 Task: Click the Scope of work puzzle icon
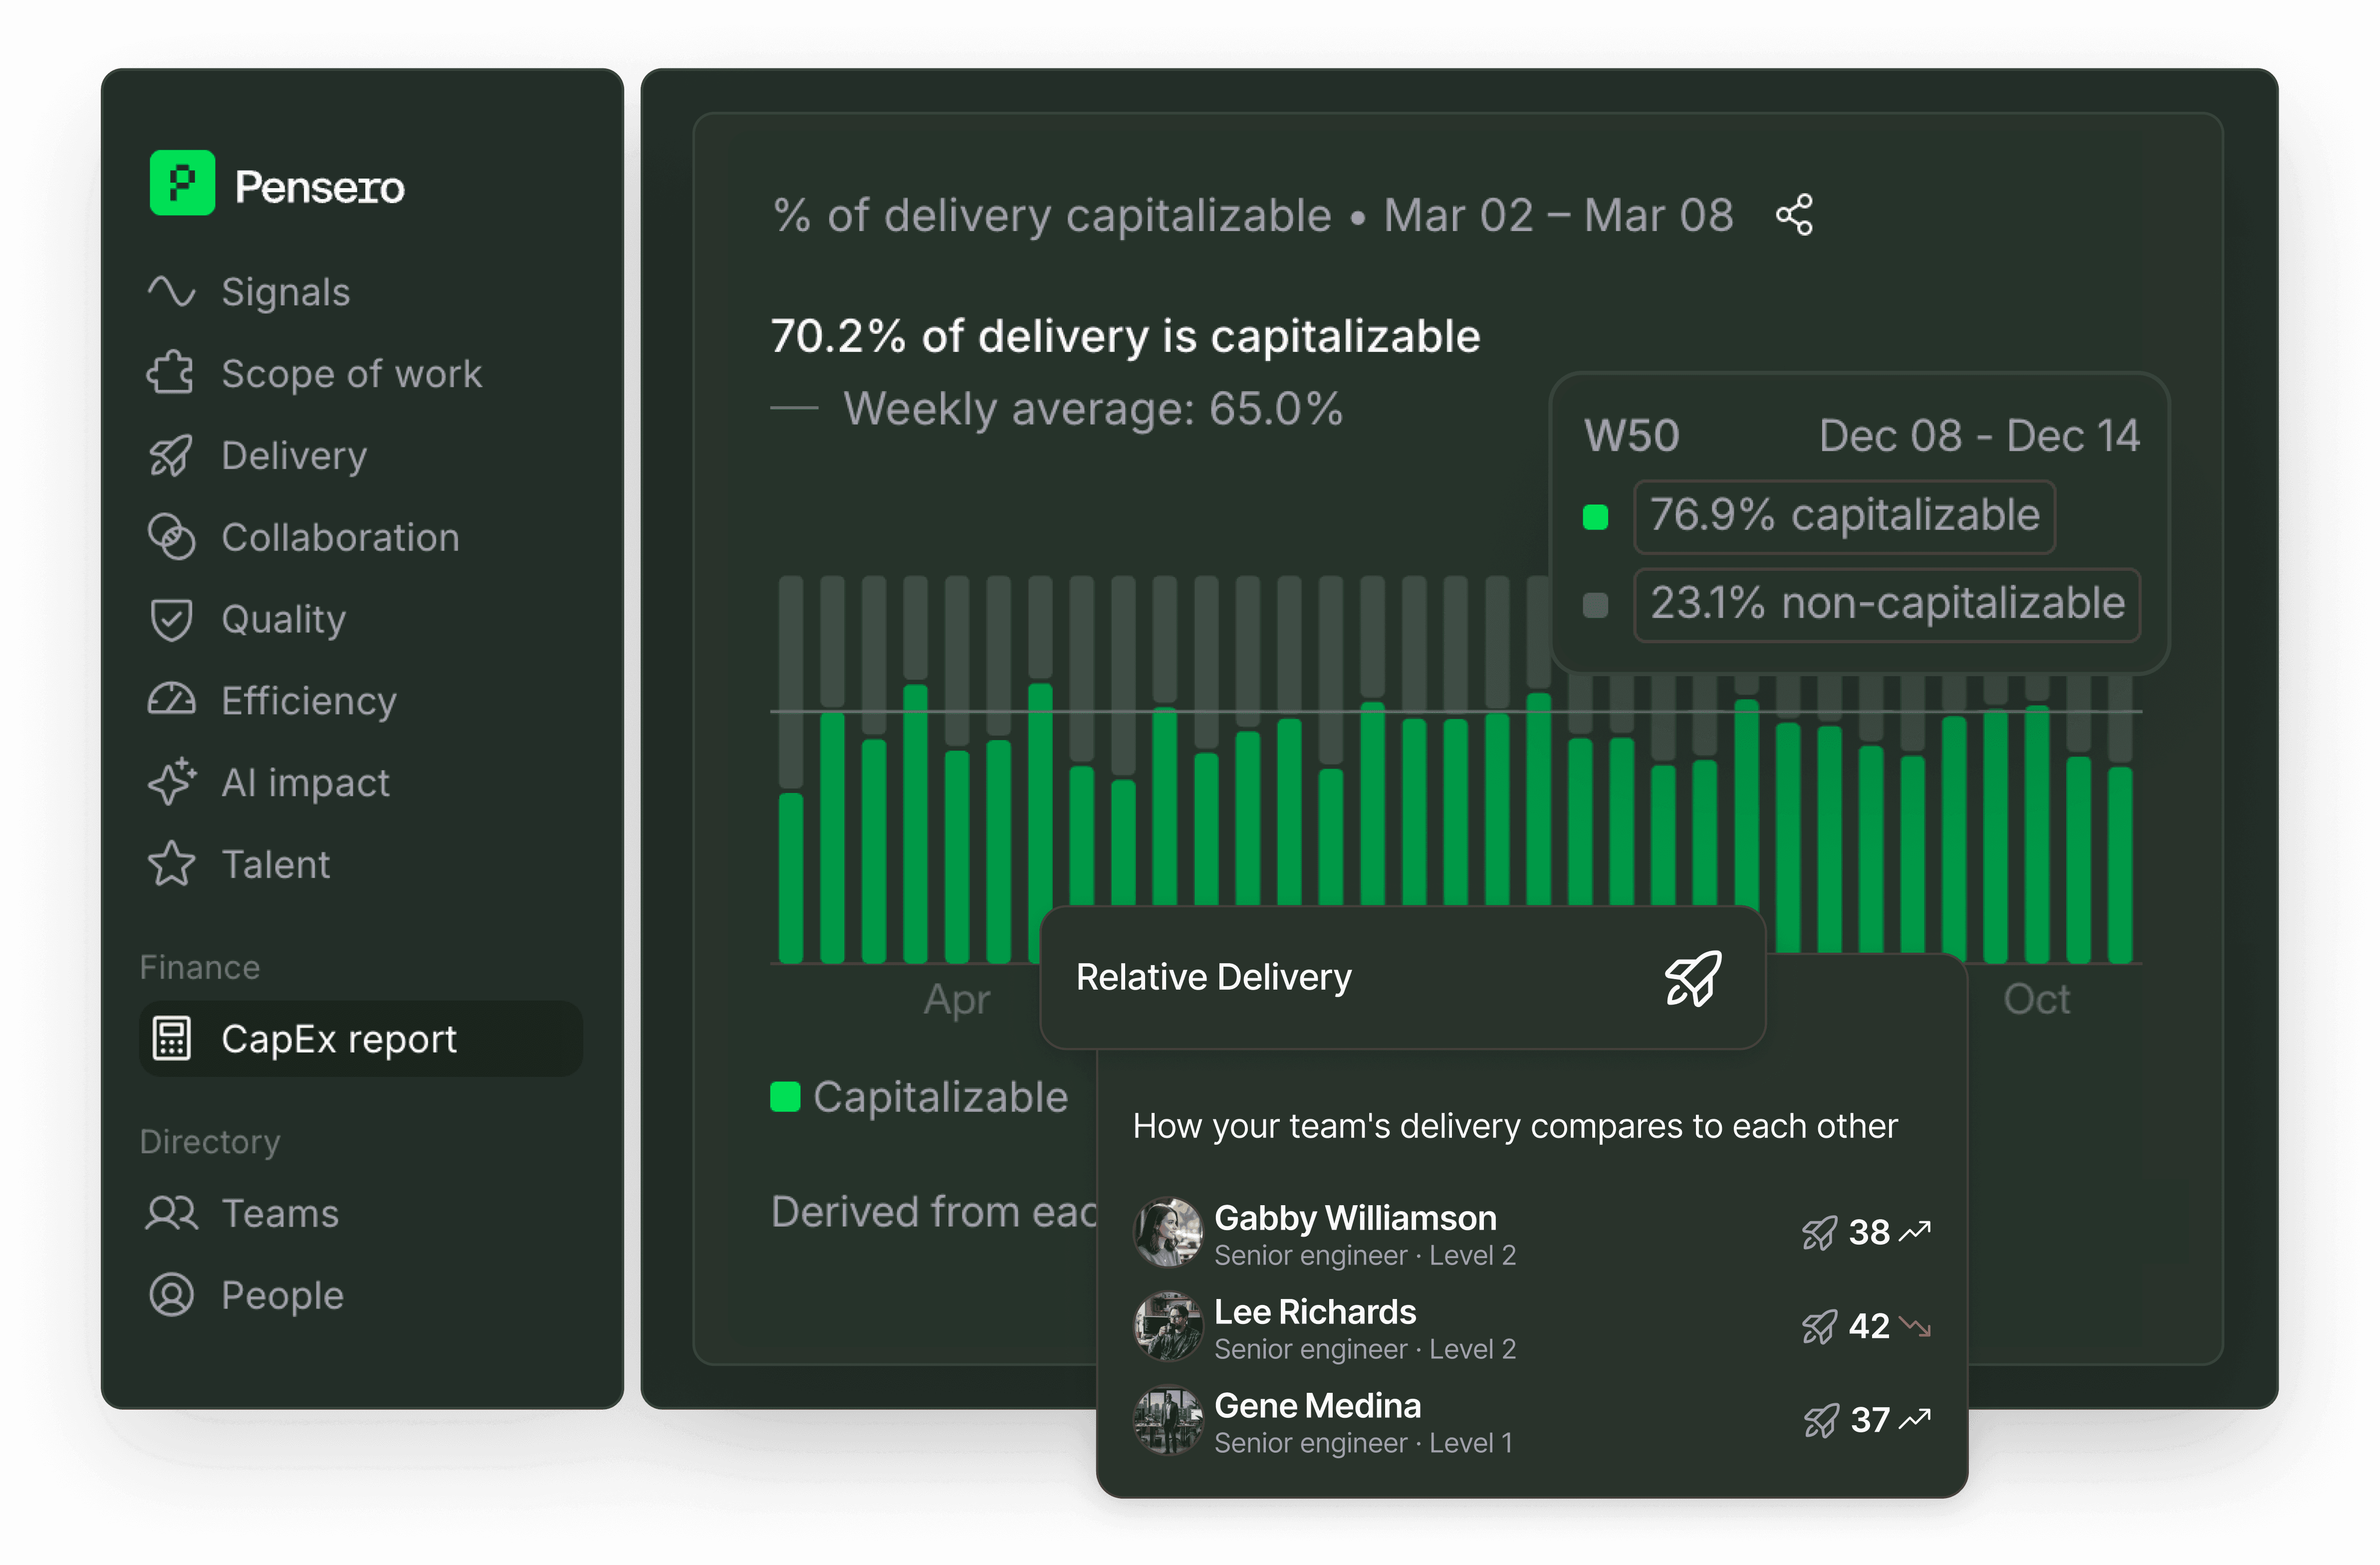tap(171, 373)
